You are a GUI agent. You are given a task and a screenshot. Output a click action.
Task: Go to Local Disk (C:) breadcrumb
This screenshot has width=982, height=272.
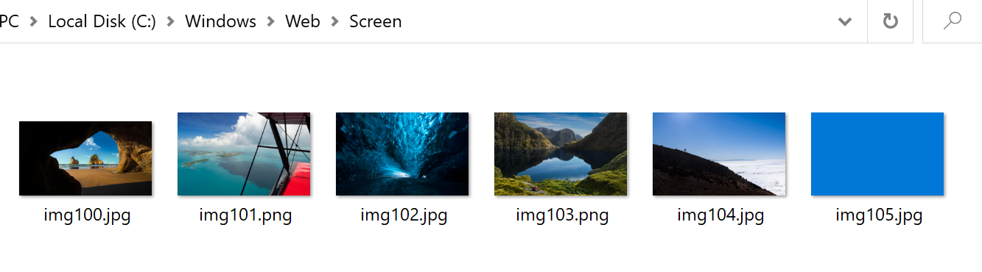coord(102,21)
